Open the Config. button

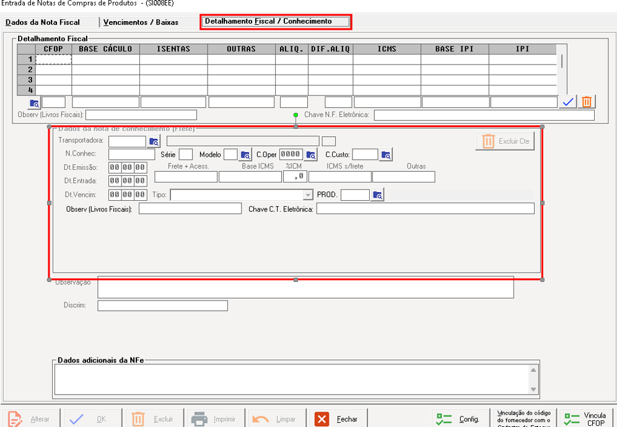(460, 419)
